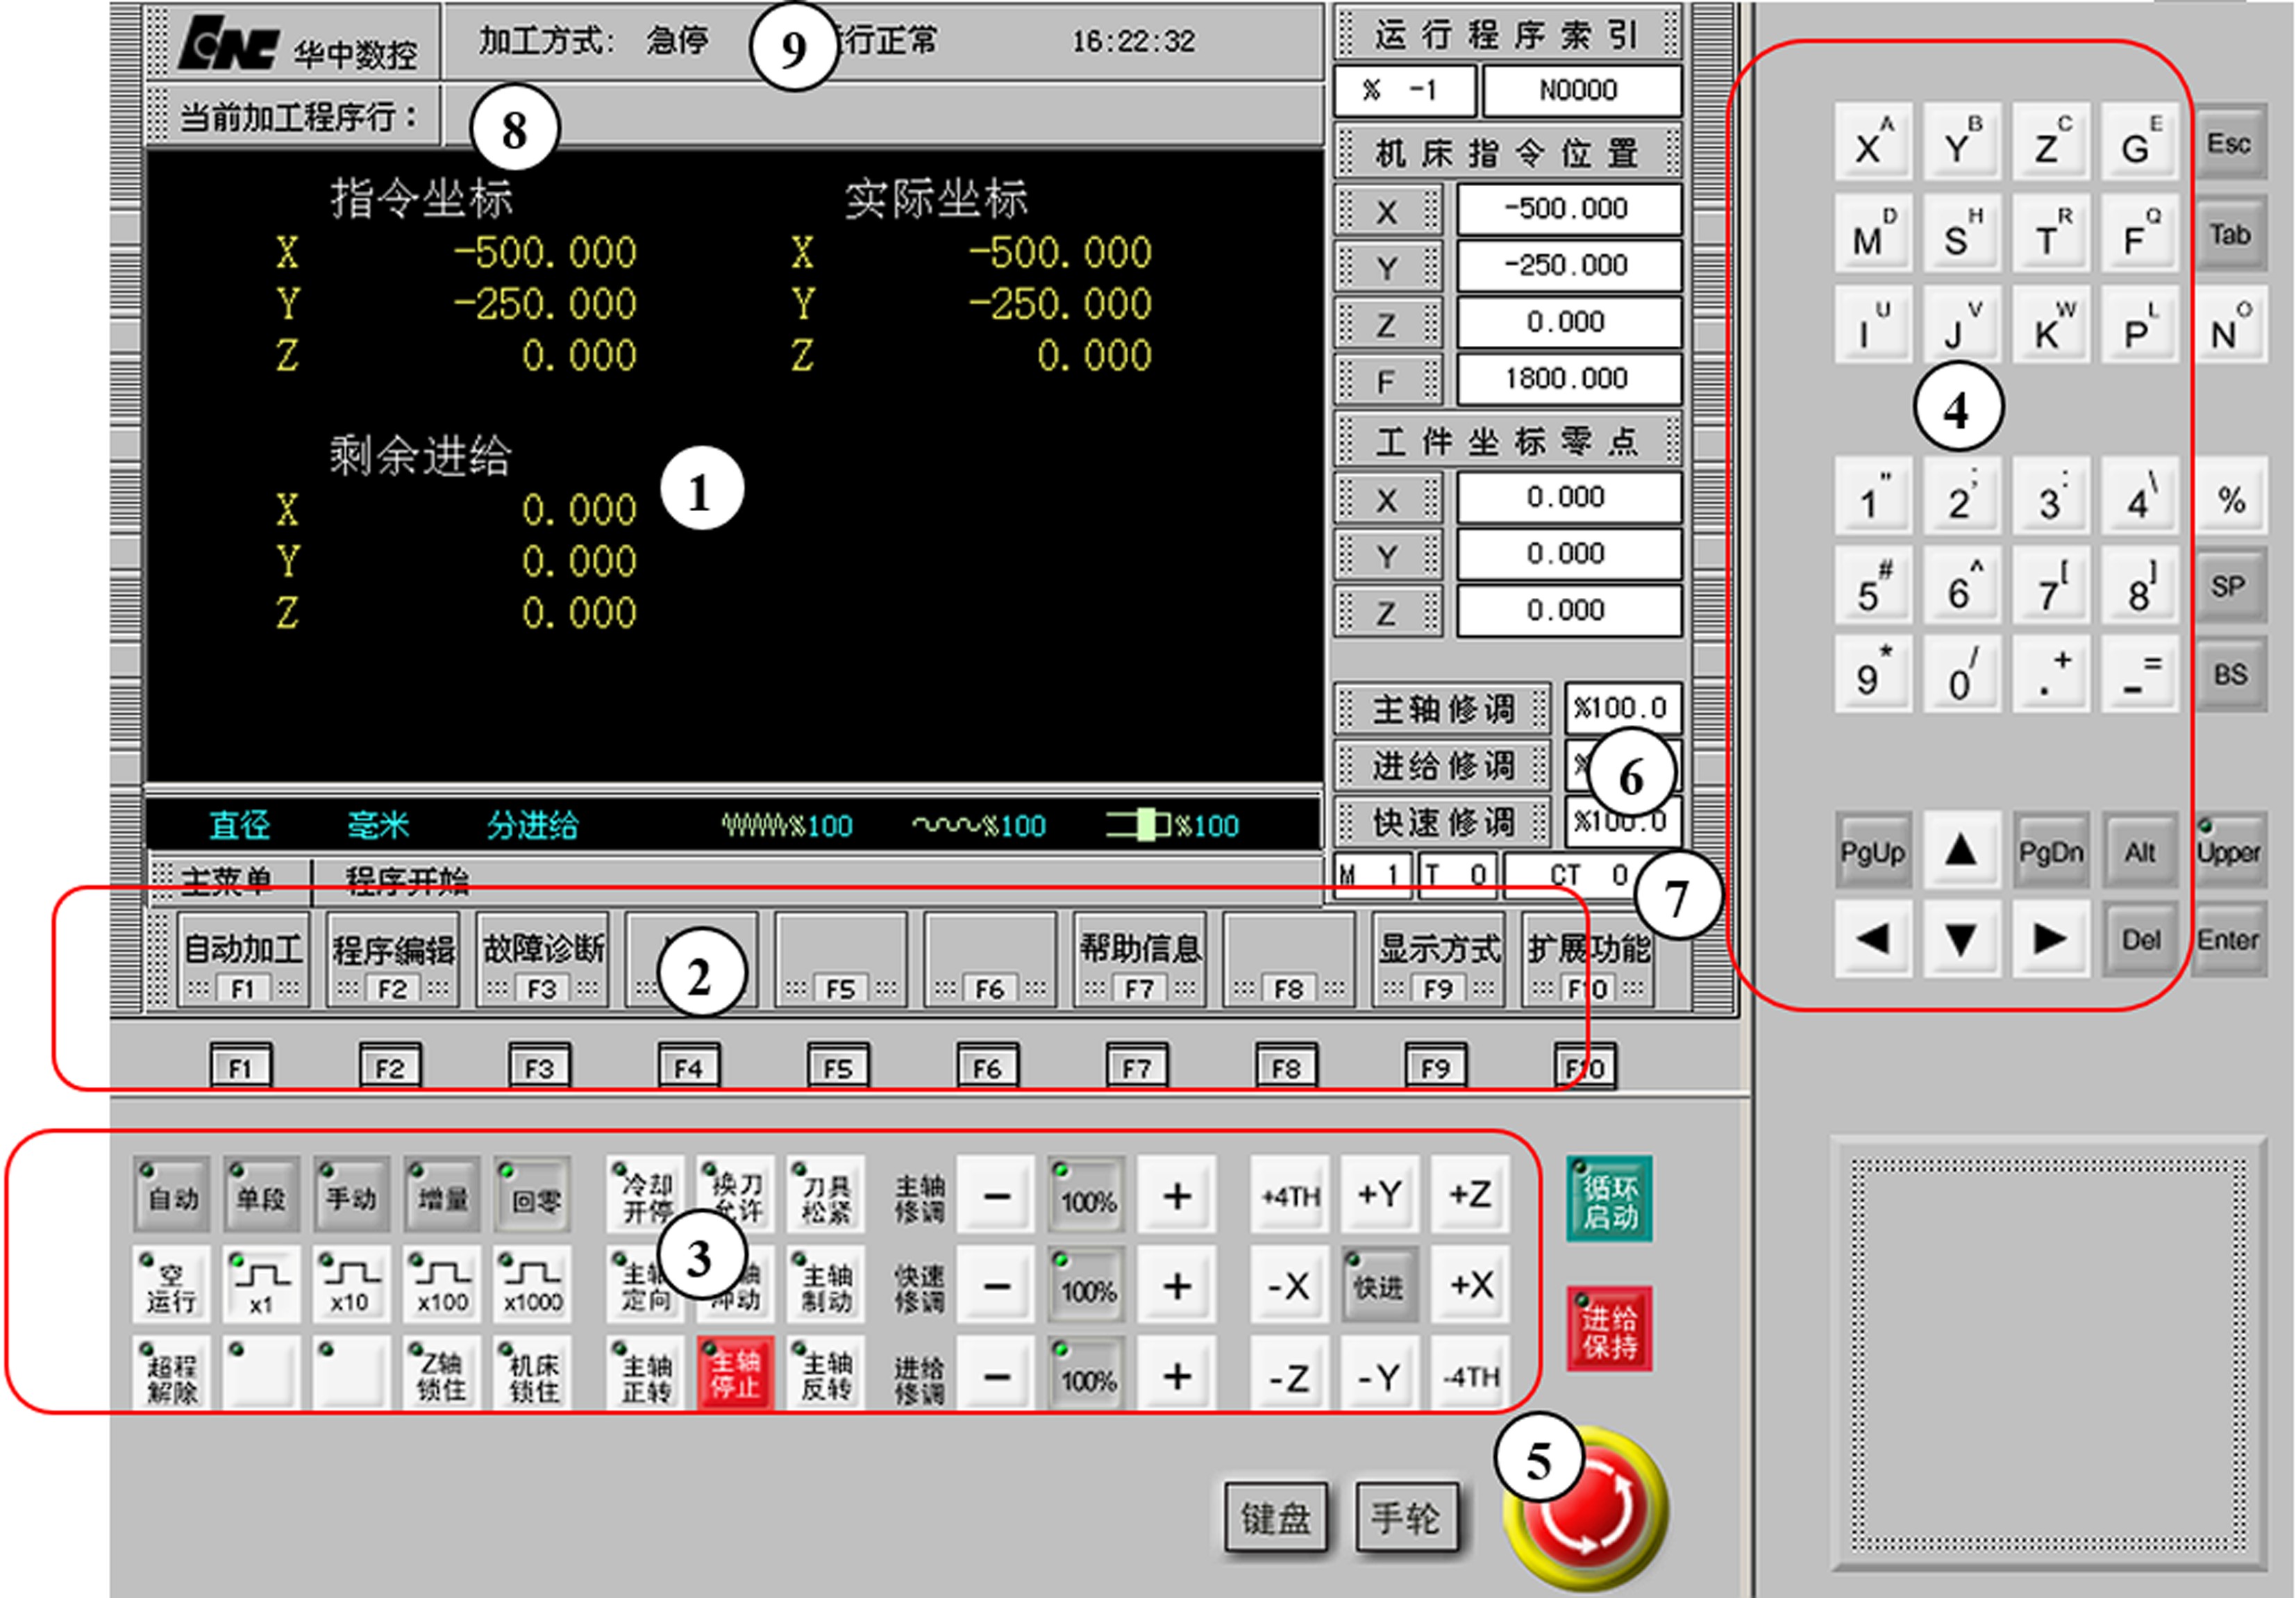Open the 帮助信息 F7 menu
Image resolution: width=2296 pixels, height=1598 pixels.
1140,959
